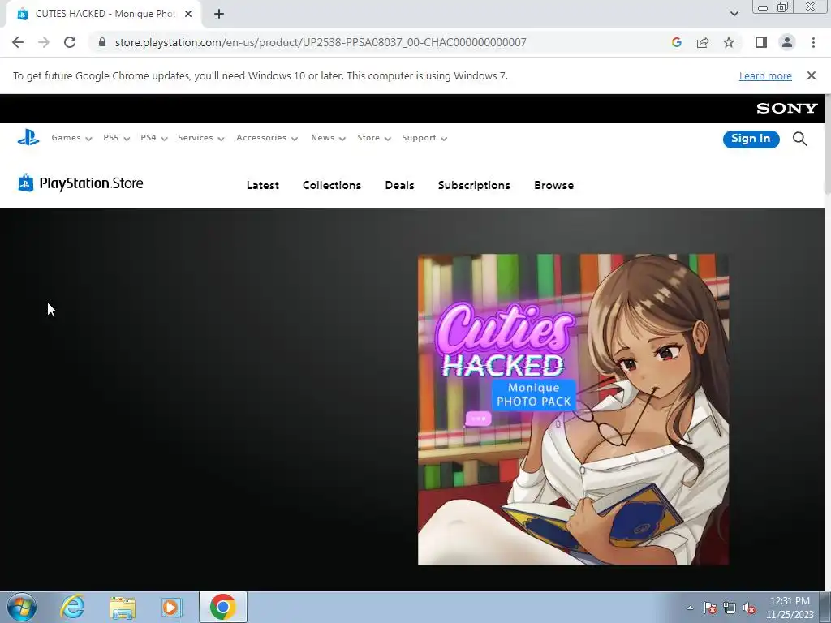Show hidden system tray icons
This screenshot has height=623, width=831.
[690, 608]
